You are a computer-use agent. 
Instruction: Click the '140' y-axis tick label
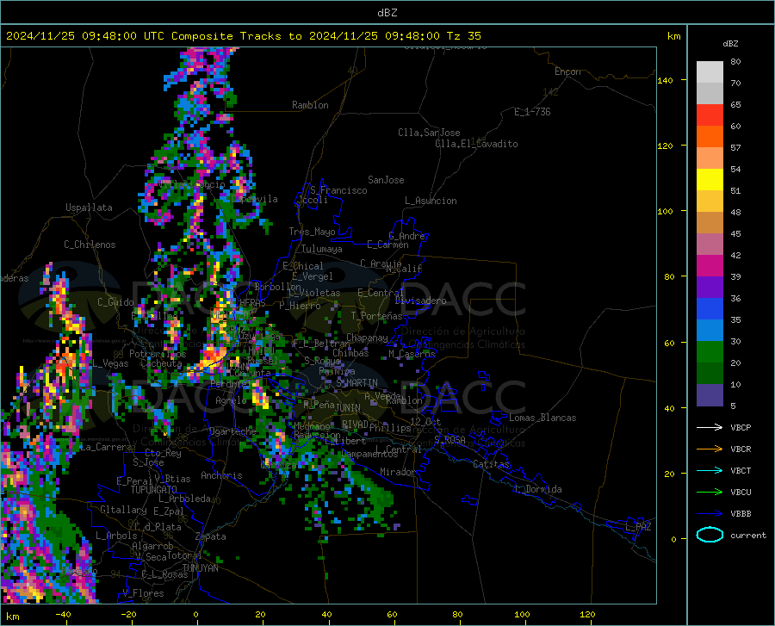click(665, 80)
